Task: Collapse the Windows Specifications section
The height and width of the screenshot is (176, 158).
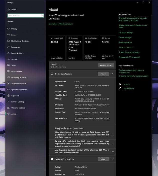Action: point(113,159)
